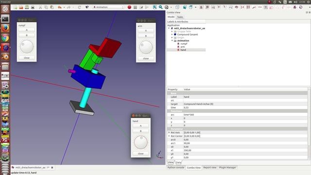Expand the Compound Gesamt tree node
This screenshot has width=311, height=175.
click(x=172, y=35)
